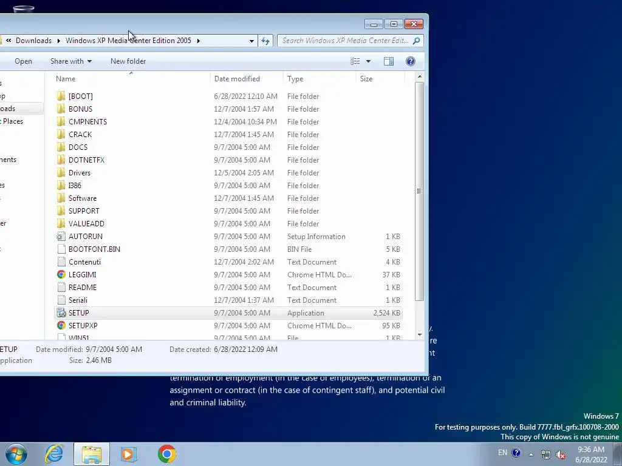The width and height of the screenshot is (622, 466).
Task: Launch Internet Explorer from the taskbar
Action: 54,454
